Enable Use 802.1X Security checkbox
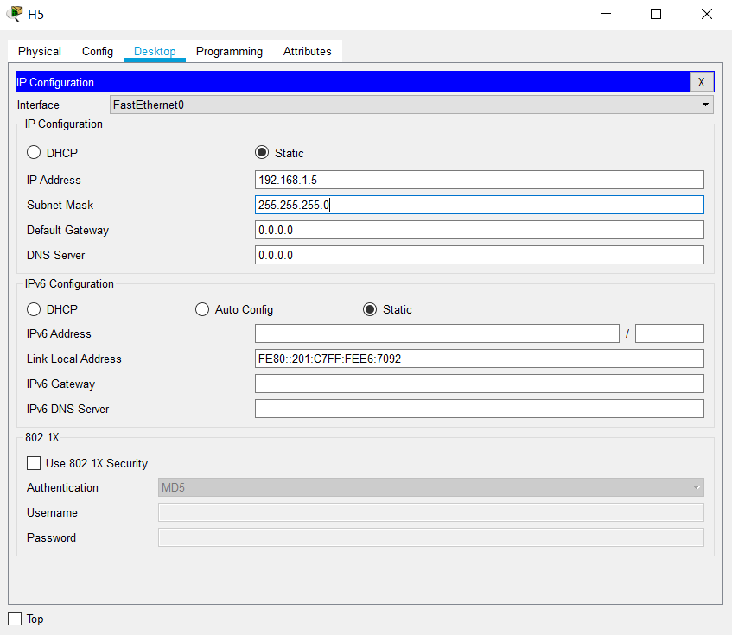This screenshot has width=732, height=635. tap(35, 463)
